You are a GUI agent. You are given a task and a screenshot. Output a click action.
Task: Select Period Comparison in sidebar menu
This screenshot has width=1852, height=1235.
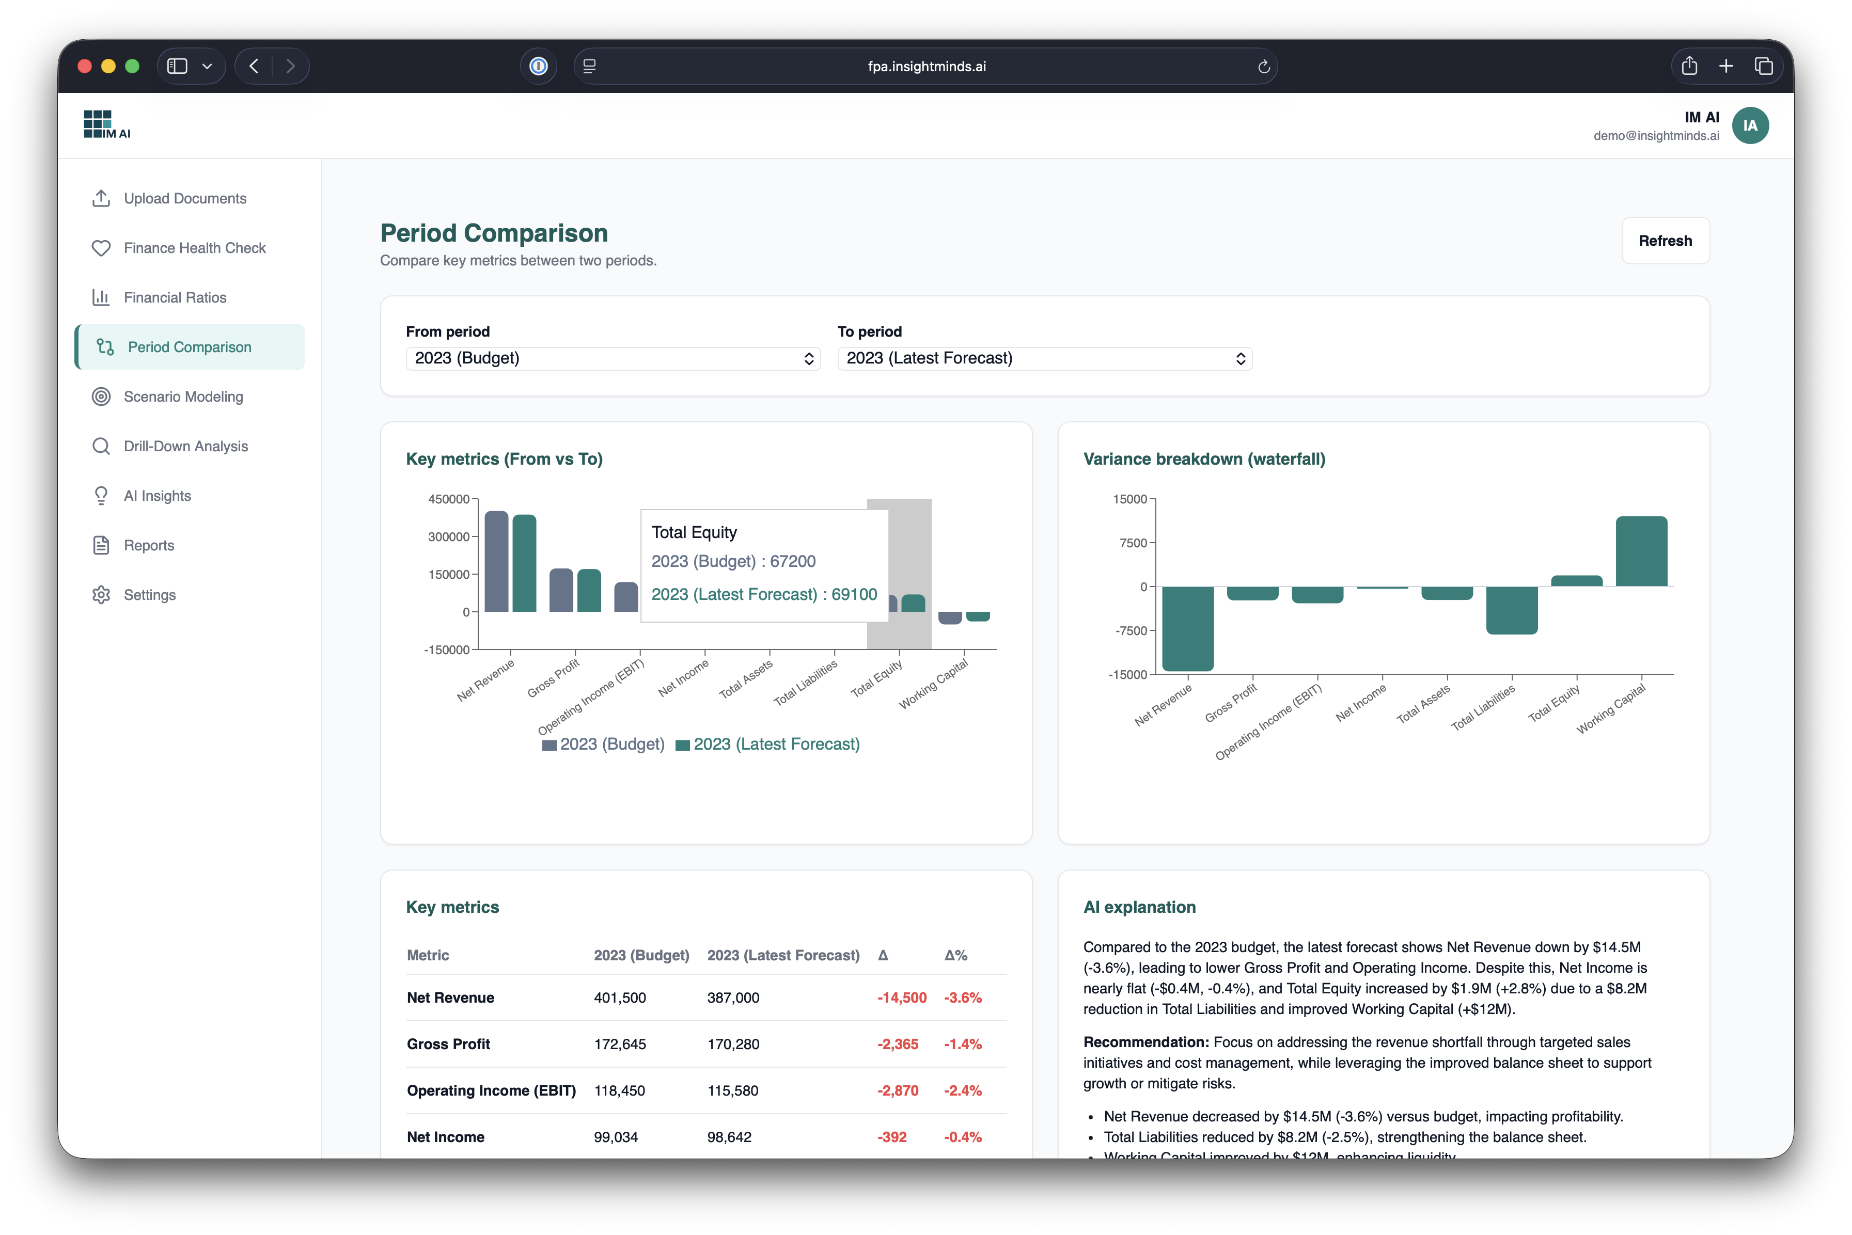coord(190,347)
